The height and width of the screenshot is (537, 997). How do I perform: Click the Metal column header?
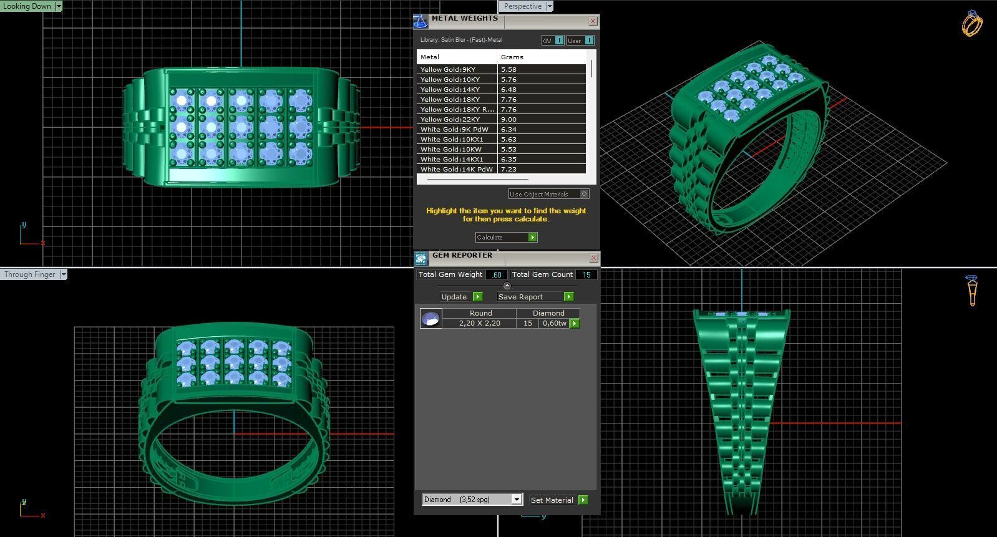point(457,57)
